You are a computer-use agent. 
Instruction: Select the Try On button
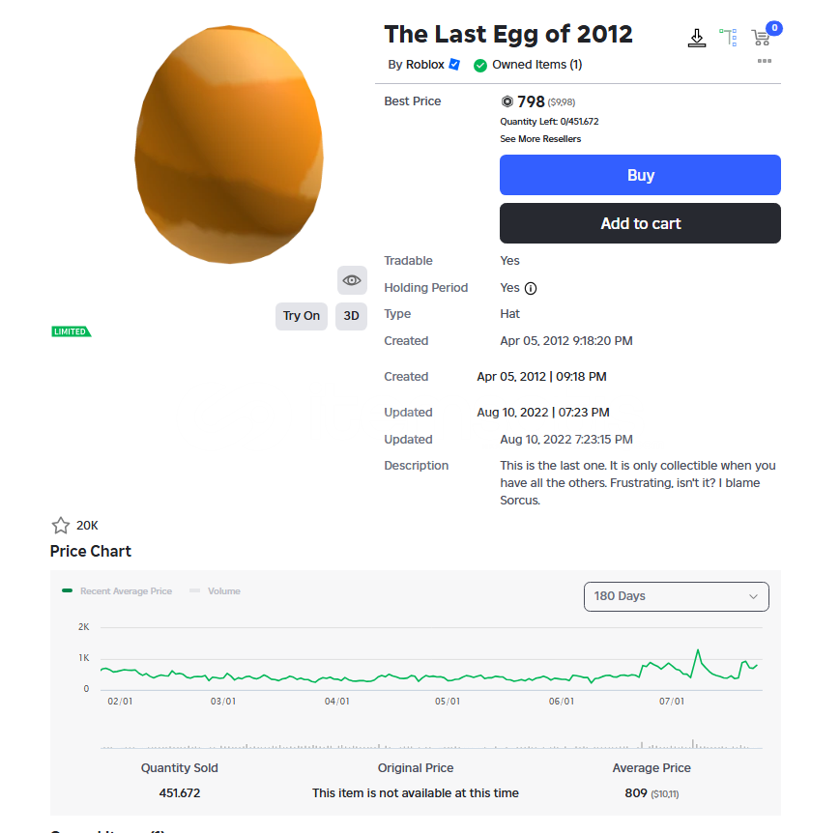[302, 316]
